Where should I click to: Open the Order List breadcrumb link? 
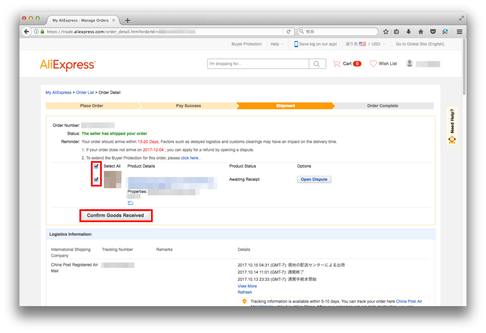(85, 92)
